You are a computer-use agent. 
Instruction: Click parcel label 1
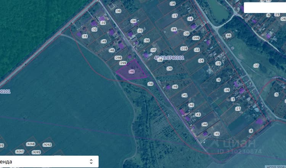coord(233,99)
